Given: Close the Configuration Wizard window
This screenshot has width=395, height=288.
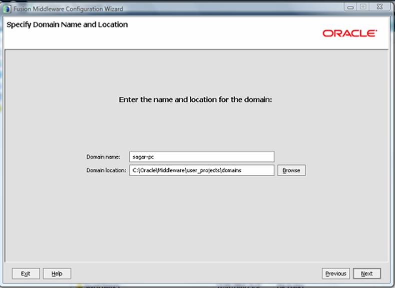Looking at the screenshot, I should (x=379, y=8).
